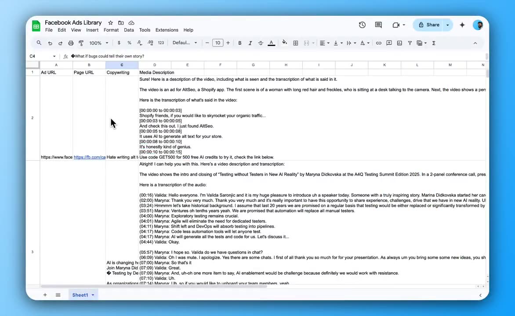The image size is (515, 316).
Task: Decrease font size with minus
Action: coord(207,43)
